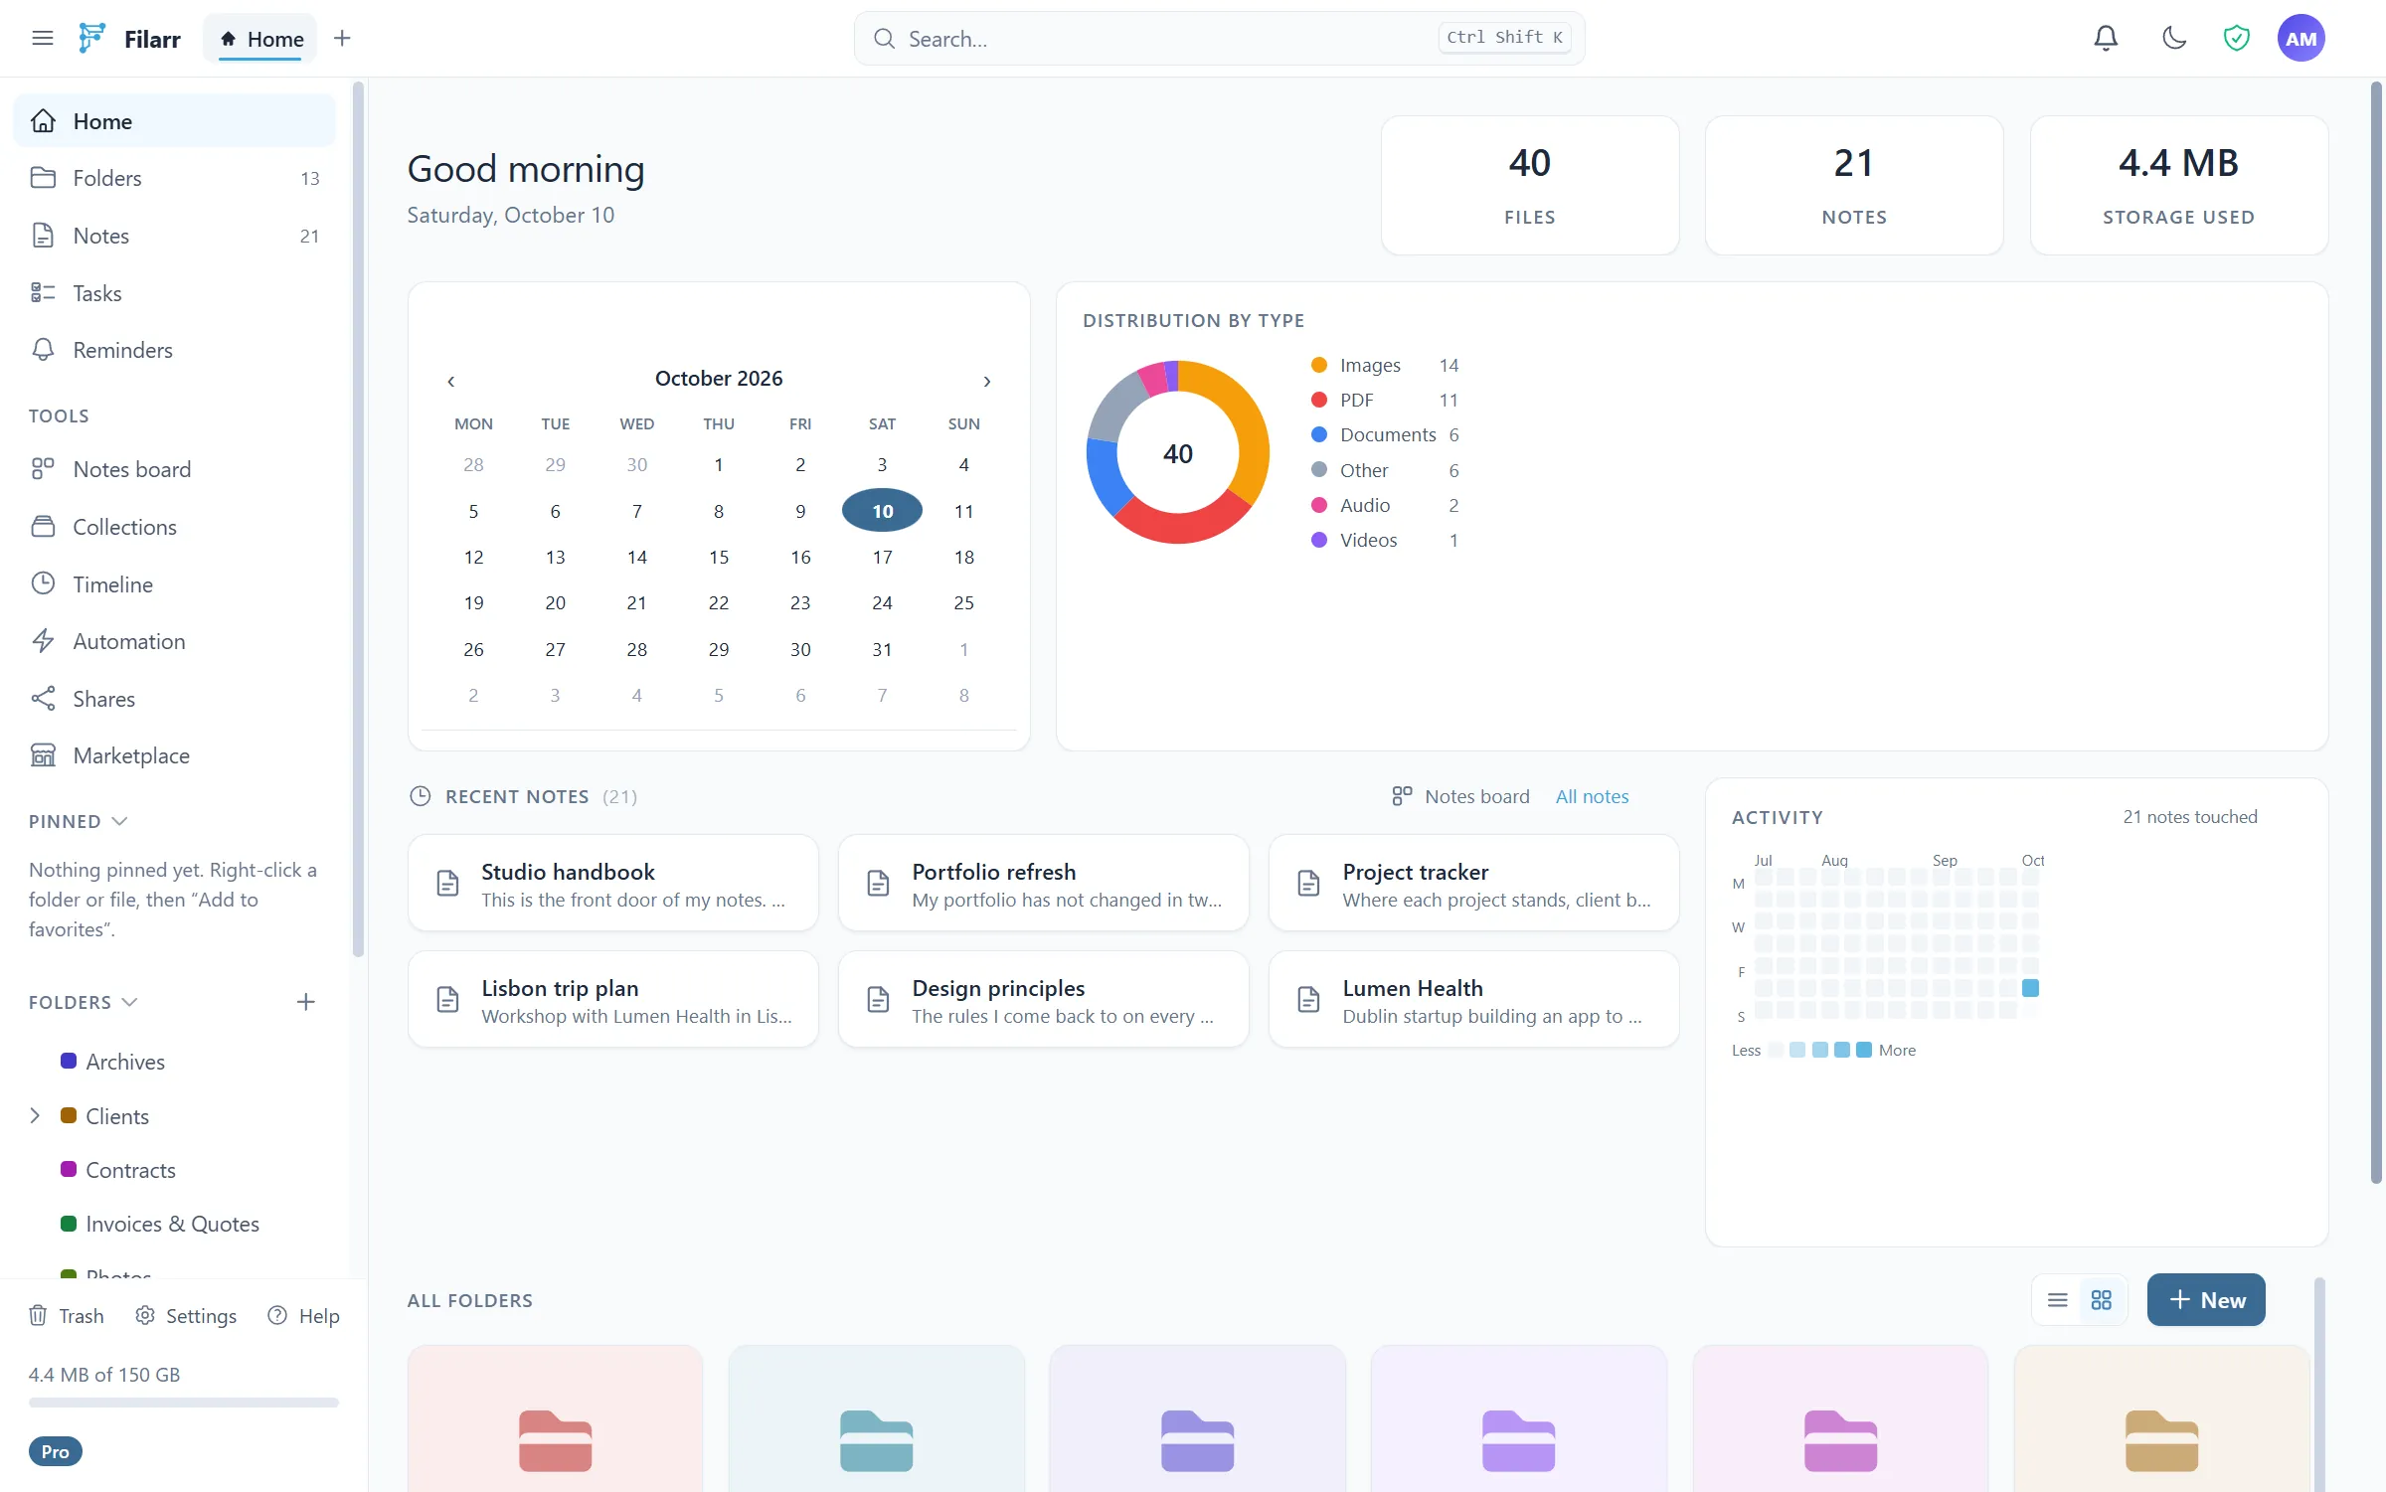Click the purple Contracts folder swatch
The height and width of the screenshot is (1492, 2386).
(x=69, y=1169)
